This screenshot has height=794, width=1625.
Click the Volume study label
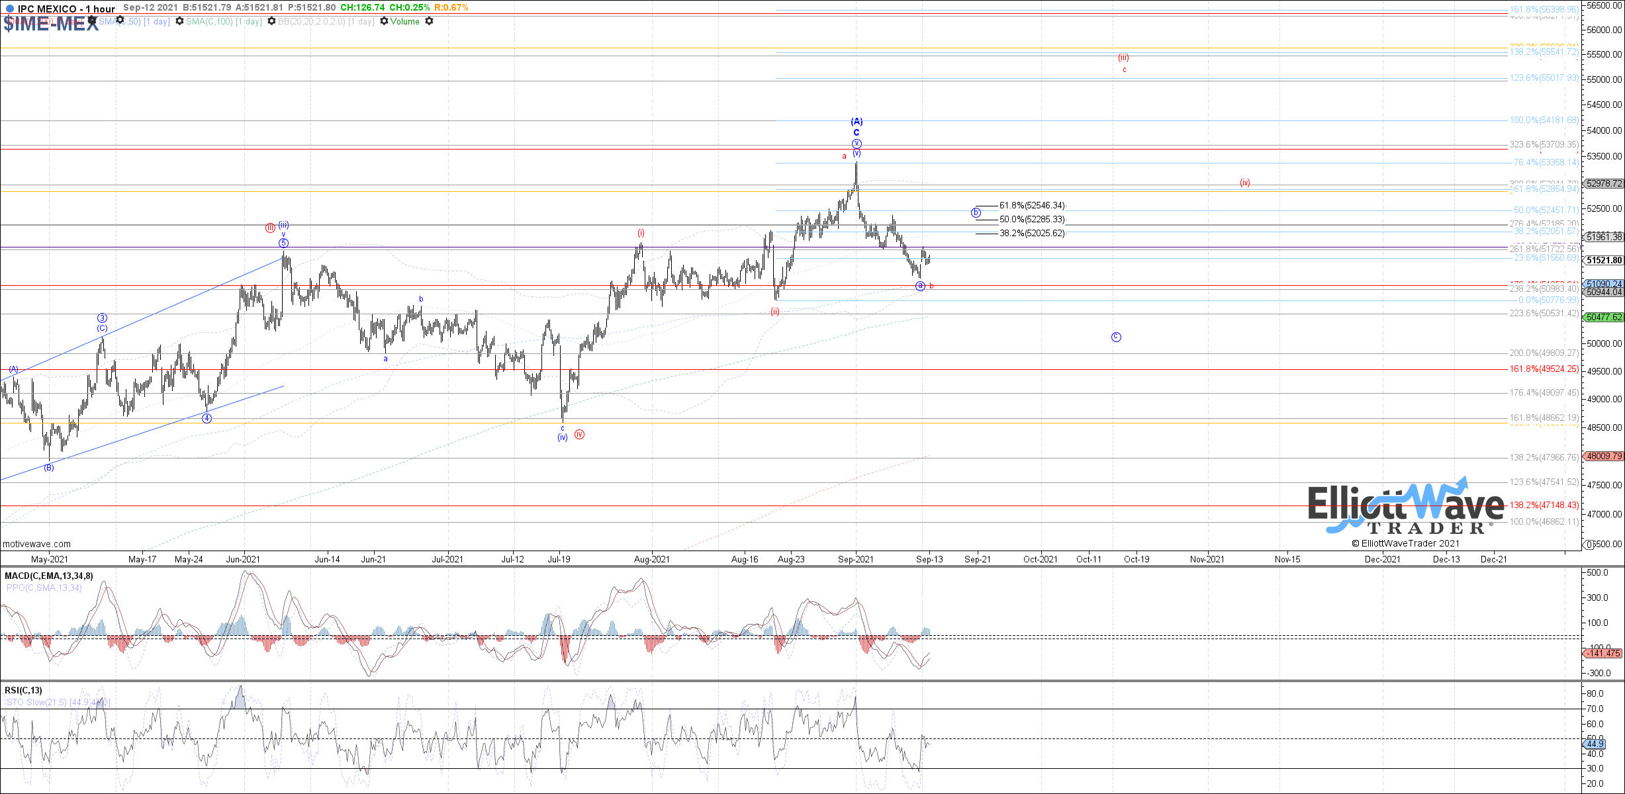(405, 21)
